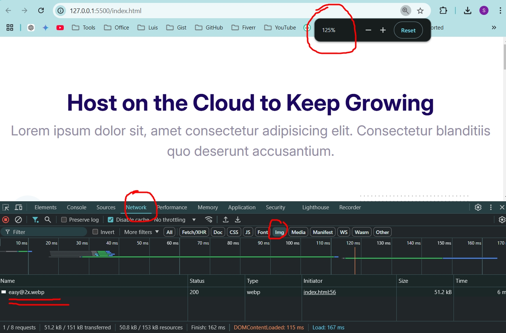The height and width of the screenshot is (333, 506).
Task: Open the Gist bookmark folder
Action: pos(176,28)
